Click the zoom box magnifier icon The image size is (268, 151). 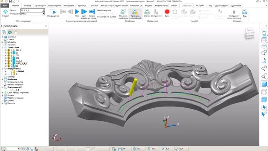(x=264, y=76)
